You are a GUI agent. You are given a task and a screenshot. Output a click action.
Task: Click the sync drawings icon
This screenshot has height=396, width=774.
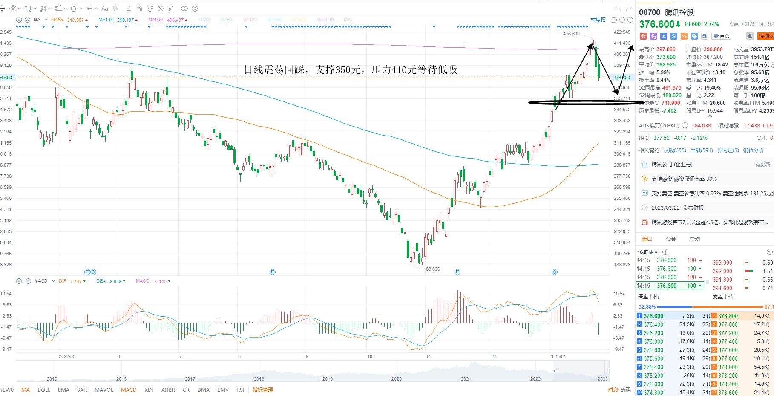pyautogui.click(x=150, y=9)
